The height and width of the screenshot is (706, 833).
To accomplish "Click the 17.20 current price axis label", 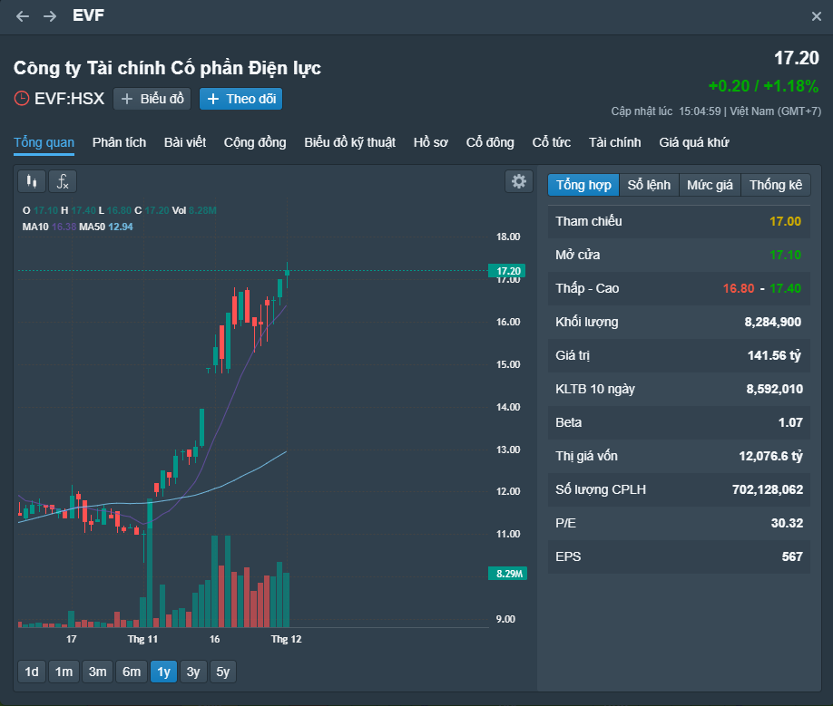I will (x=507, y=271).
